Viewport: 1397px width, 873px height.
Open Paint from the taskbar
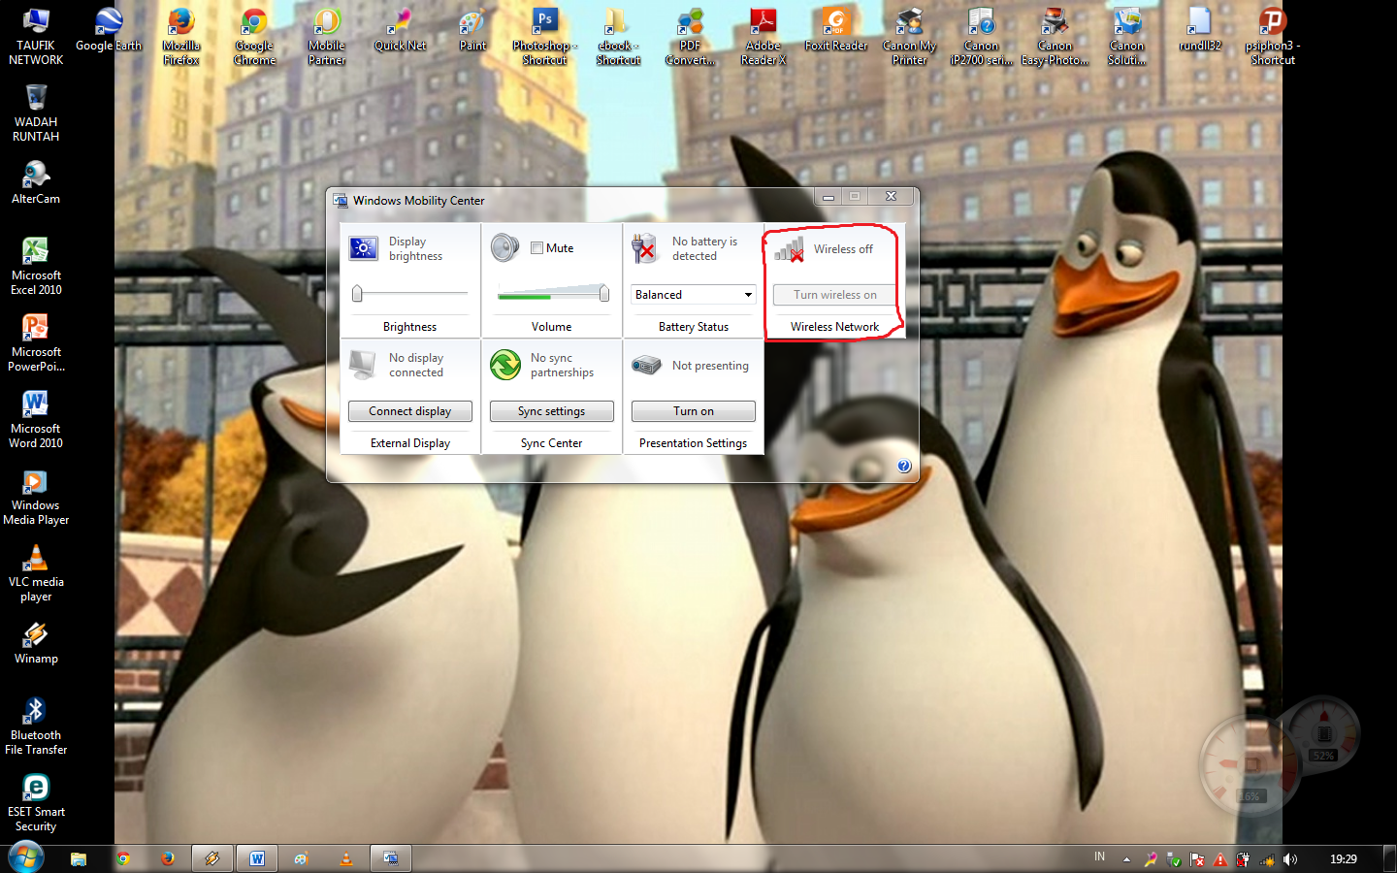coord(302,858)
